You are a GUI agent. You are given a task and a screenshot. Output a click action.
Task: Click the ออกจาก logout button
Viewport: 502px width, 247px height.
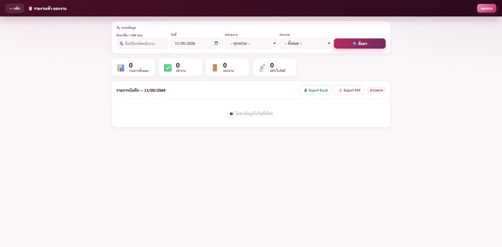coord(486,8)
